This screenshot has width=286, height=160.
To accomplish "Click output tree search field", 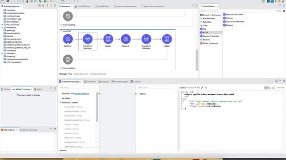I will 156,88.
